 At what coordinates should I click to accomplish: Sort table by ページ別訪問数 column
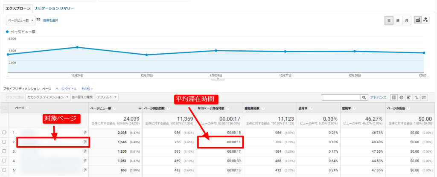pyautogui.click(x=154, y=108)
